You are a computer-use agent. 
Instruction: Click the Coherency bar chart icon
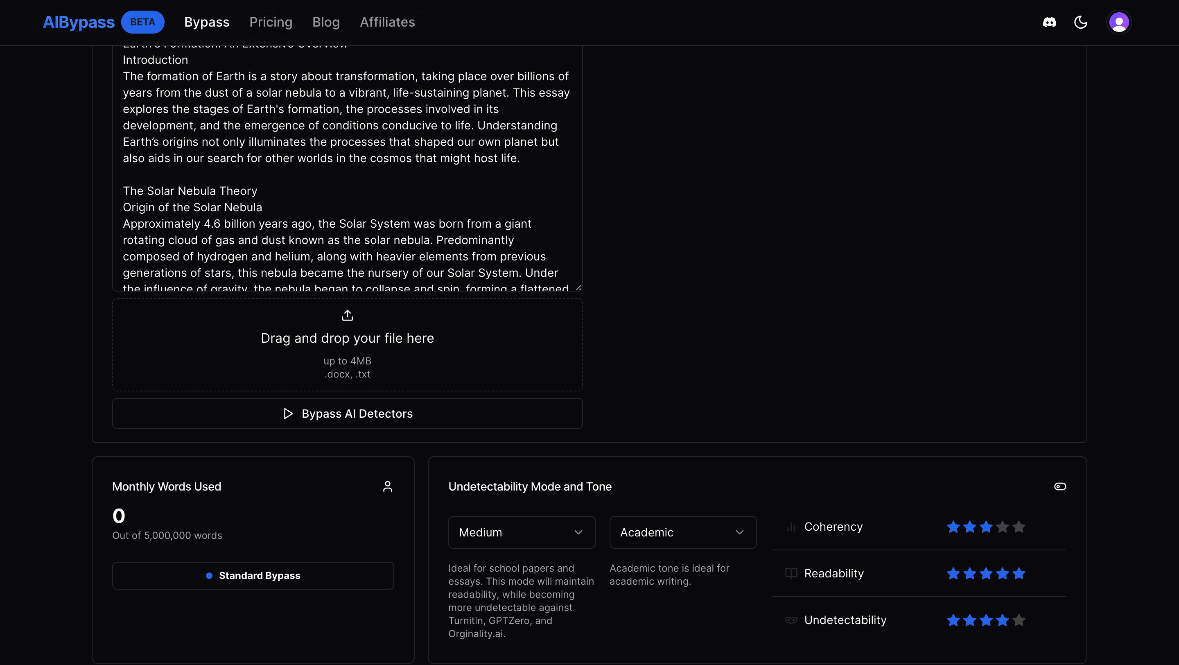[791, 527]
